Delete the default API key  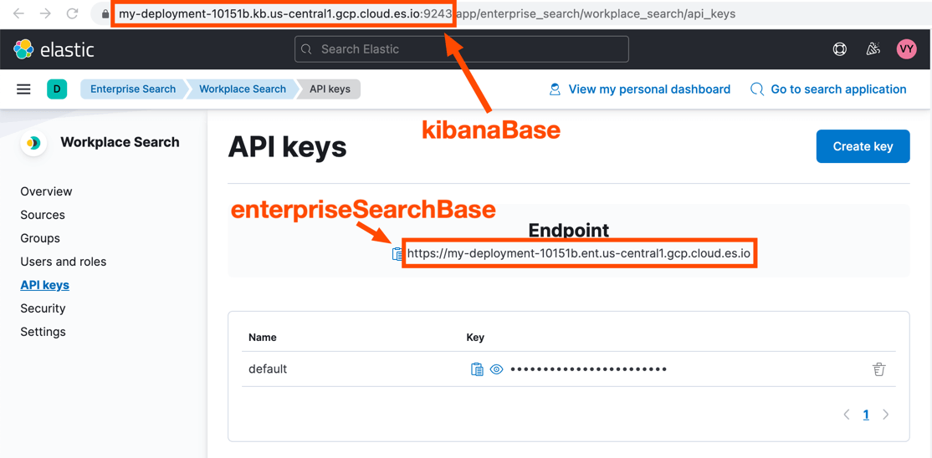pyautogui.click(x=878, y=369)
